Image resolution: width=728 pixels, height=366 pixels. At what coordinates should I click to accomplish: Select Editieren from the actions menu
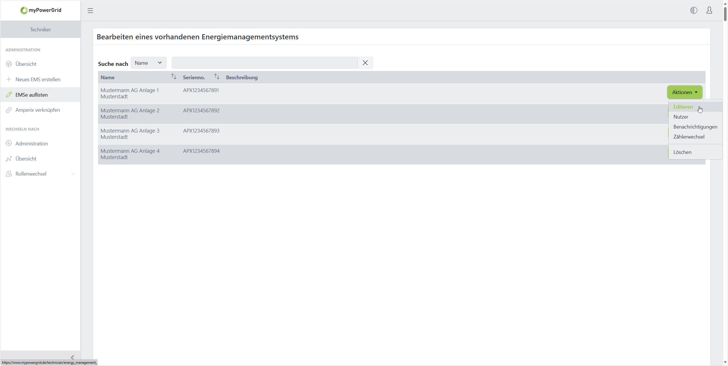coord(683,107)
